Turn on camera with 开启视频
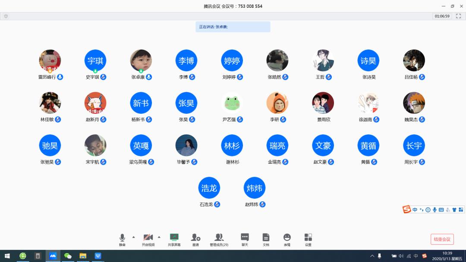This screenshot has width=466, height=262. (x=148, y=239)
